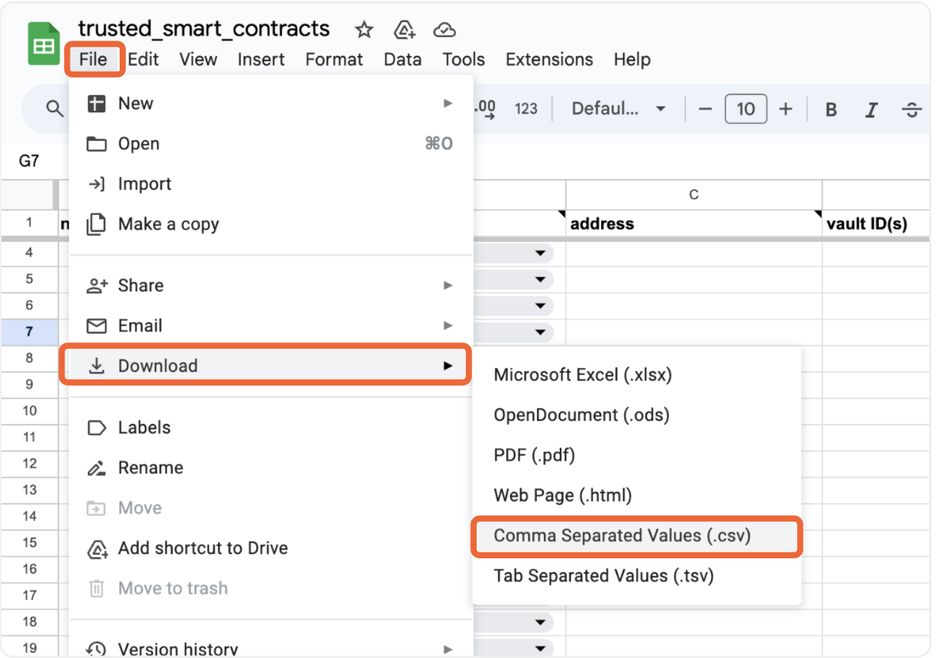This screenshot has width=936, height=658.
Task: Click the G7 cell name box
Action: pos(29,161)
